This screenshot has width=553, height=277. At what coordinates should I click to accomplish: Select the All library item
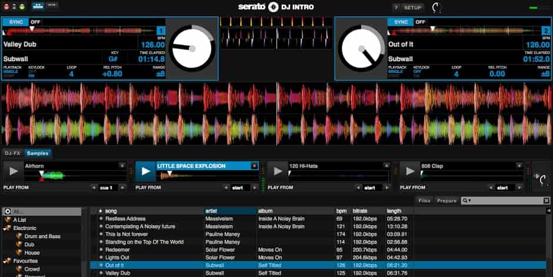point(42,212)
